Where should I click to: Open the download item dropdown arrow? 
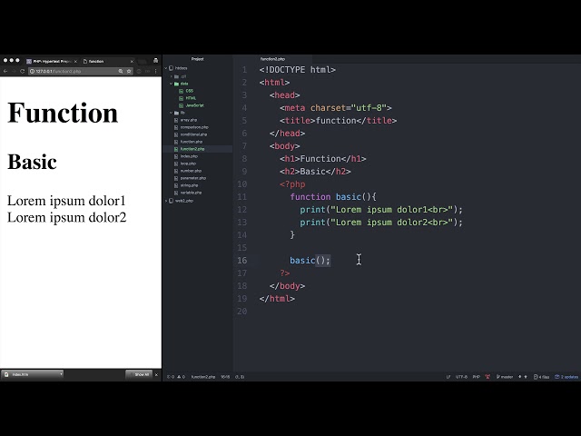coord(61,374)
